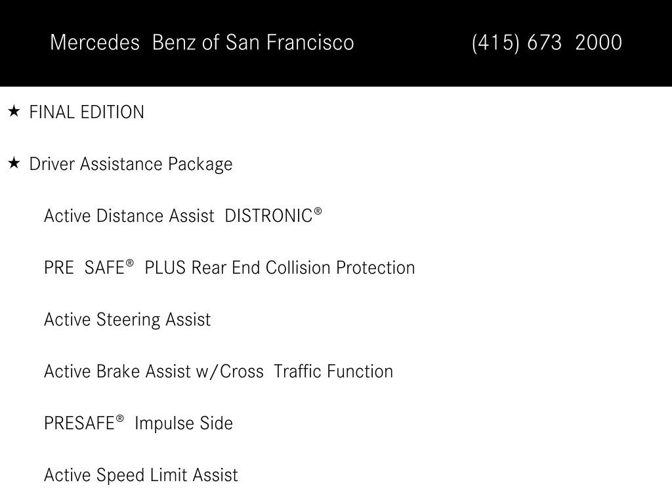
Task: Click the star icon beside FINAL EDITION
Action: 14,112
